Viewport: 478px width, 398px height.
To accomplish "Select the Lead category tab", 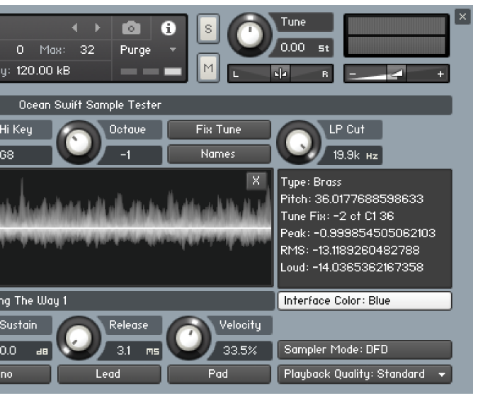I will click(108, 374).
